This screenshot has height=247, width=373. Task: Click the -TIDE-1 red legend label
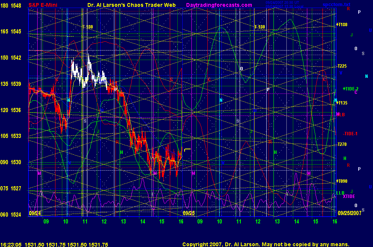tap(350, 133)
